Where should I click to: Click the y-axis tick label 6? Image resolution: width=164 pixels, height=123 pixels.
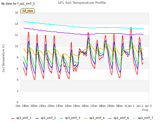pos(17,69)
